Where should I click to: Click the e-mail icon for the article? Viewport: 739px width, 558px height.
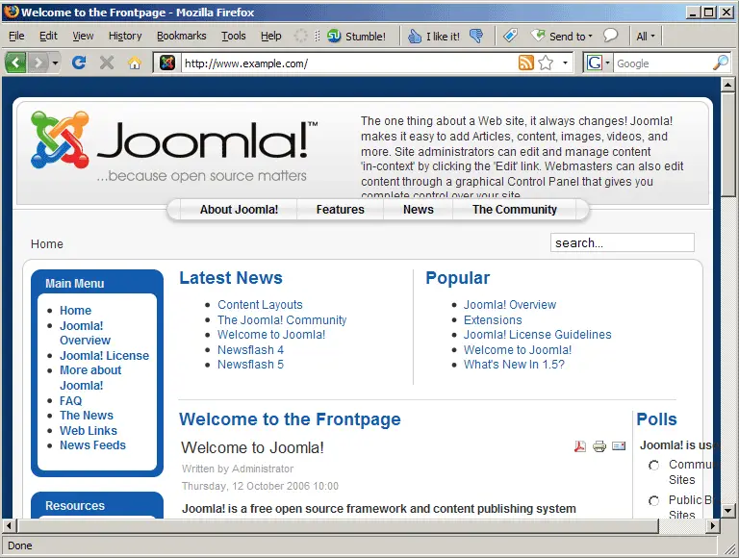(x=619, y=445)
